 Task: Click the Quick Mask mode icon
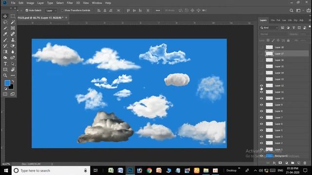click(5, 94)
